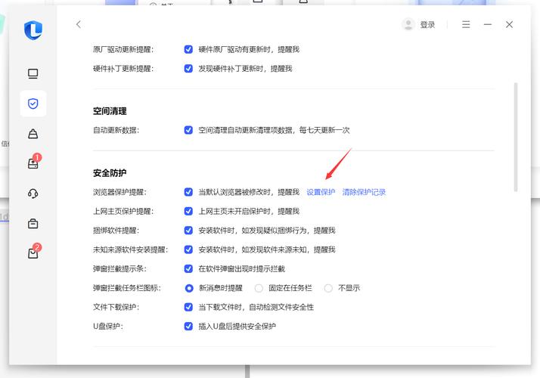This screenshot has height=378, width=540.
Task: Uncheck 硬件补丁更新提醒 checkbox
Action: [x=188, y=69]
